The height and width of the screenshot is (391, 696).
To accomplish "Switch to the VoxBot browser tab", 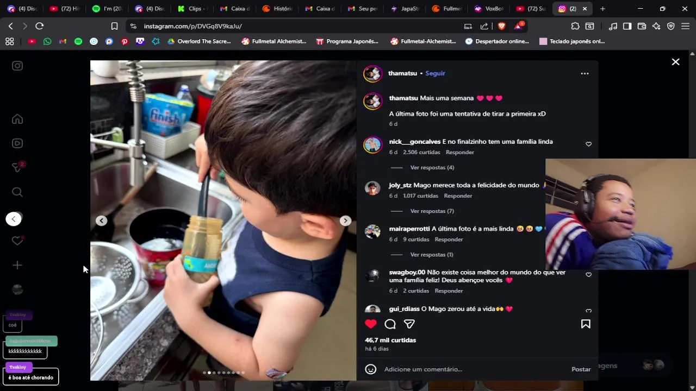I will (x=489, y=9).
